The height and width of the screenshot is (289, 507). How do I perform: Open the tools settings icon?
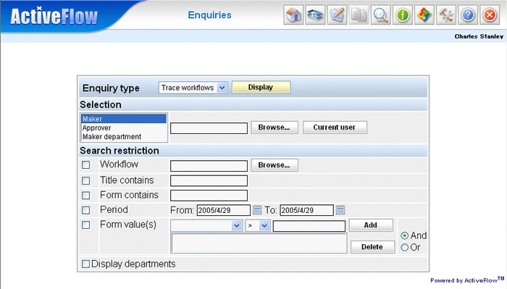click(446, 15)
